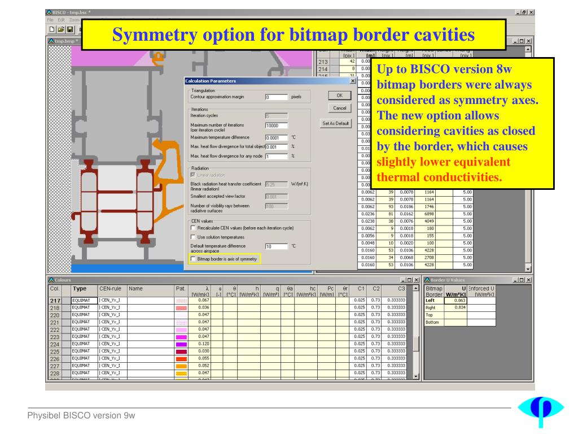Image resolution: width=578 pixels, height=434 pixels.
Task: Open the Zoom menu
Action: (x=74, y=20)
